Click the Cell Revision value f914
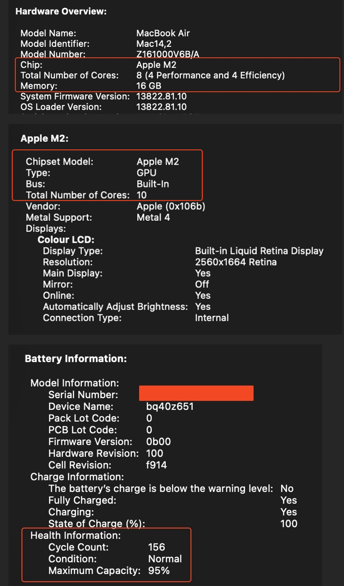Image resolution: width=344 pixels, height=586 pixels. pyautogui.click(x=156, y=465)
